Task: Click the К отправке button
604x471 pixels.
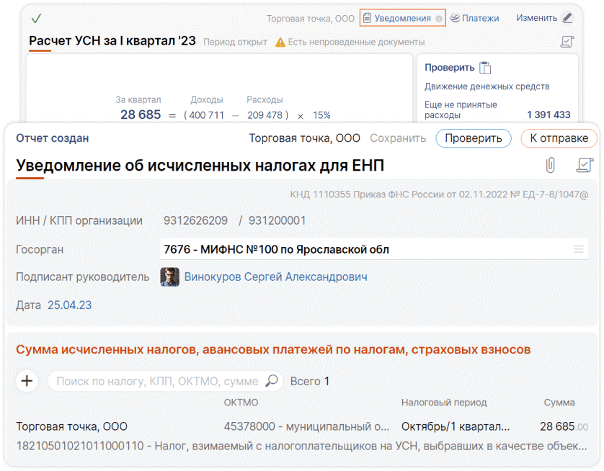Action: pyautogui.click(x=559, y=138)
